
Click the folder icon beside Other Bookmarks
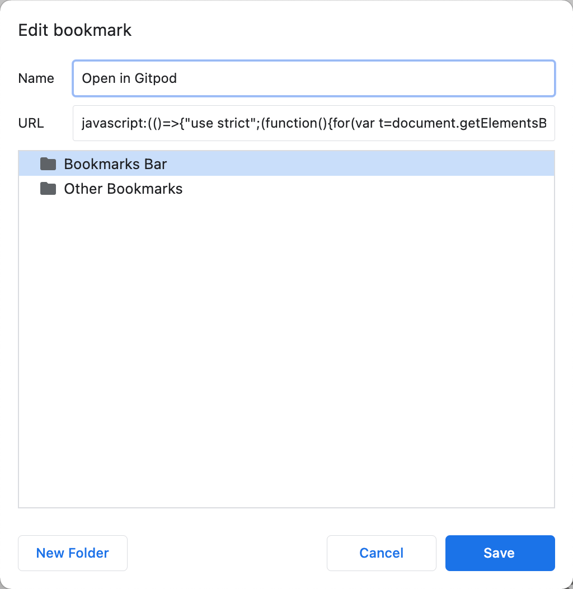[x=48, y=189]
